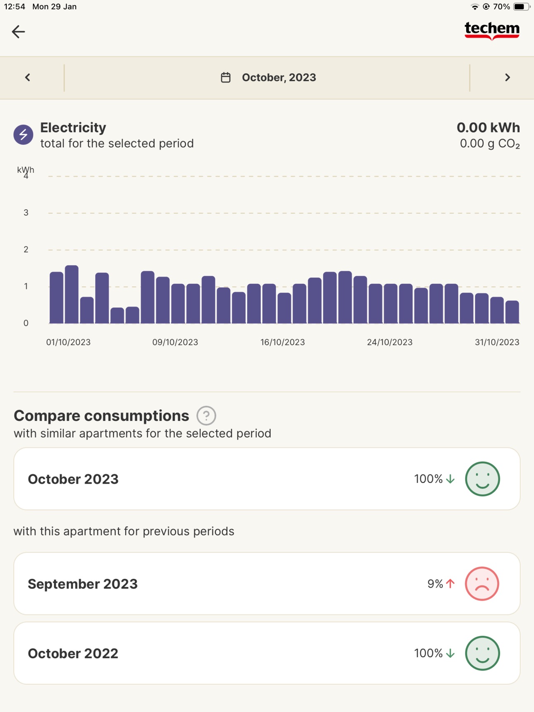Go to the next month chevron

click(507, 77)
